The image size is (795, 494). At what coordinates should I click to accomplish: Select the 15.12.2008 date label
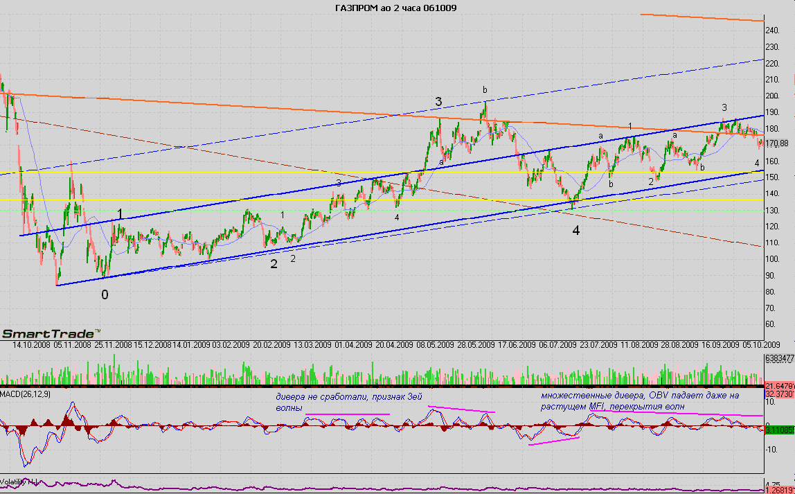152,345
